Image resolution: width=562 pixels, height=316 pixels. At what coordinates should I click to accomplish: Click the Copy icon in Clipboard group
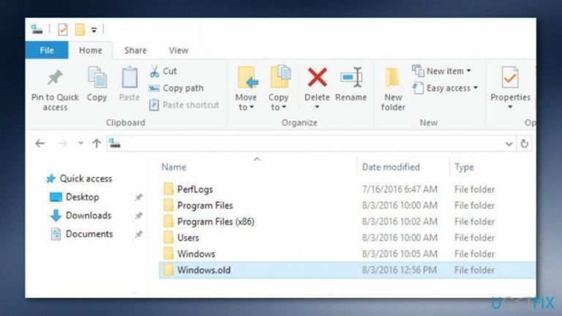coord(97,78)
